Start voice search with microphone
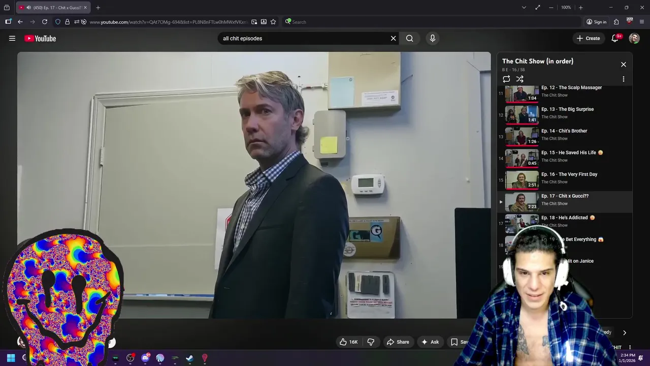Image resolution: width=650 pixels, height=366 pixels. click(x=433, y=38)
